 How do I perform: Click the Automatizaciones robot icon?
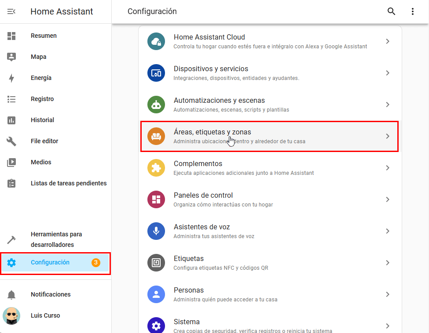[x=156, y=105]
